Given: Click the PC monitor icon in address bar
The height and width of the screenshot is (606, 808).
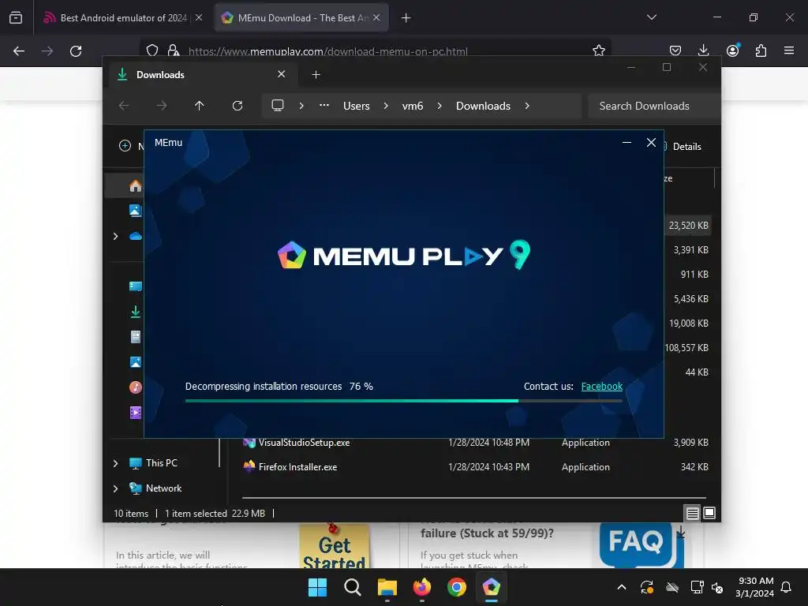Looking at the screenshot, I should (x=277, y=106).
